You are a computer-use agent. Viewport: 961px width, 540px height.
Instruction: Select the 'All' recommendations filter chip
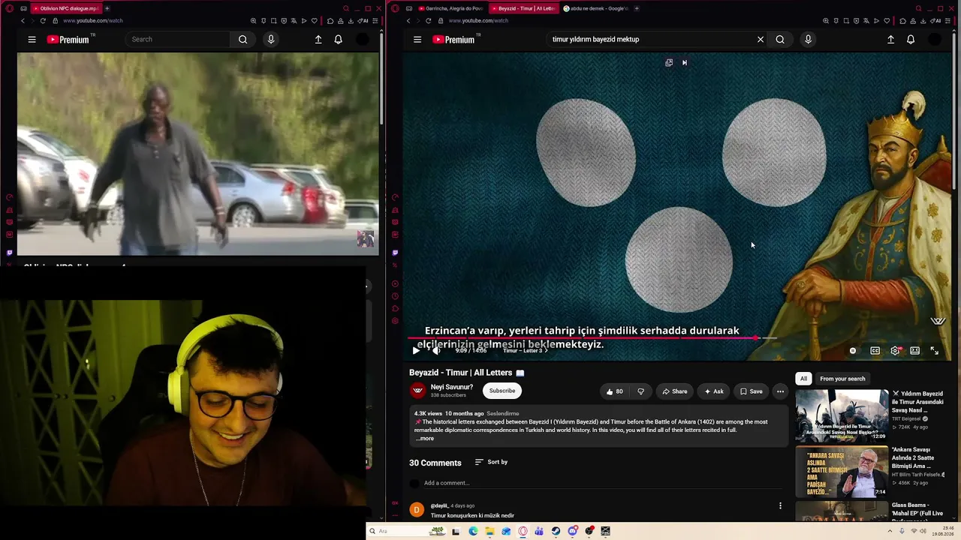click(x=803, y=379)
